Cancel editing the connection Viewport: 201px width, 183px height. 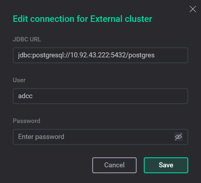pos(114,165)
